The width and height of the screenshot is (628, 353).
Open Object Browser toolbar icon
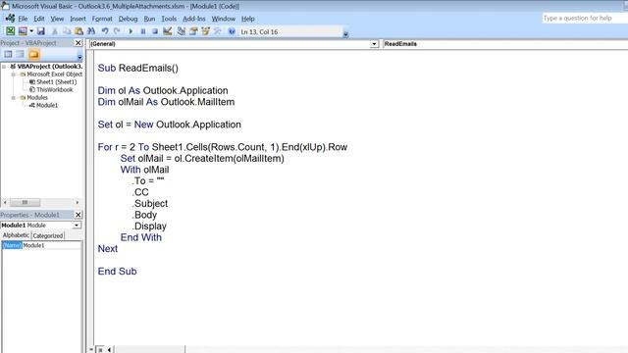(x=205, y=31)
